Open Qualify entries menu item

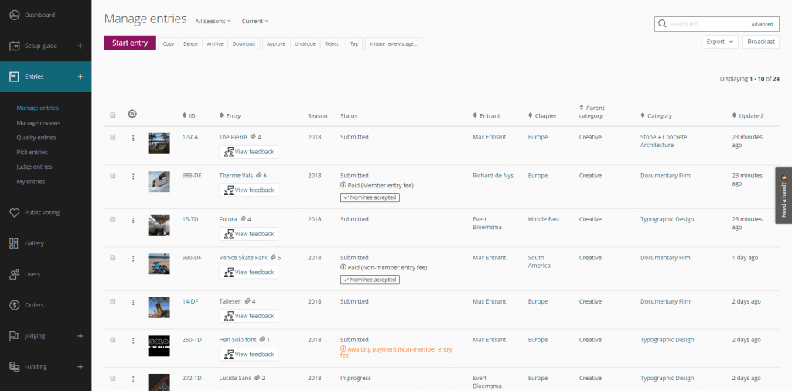pos(36,138)
